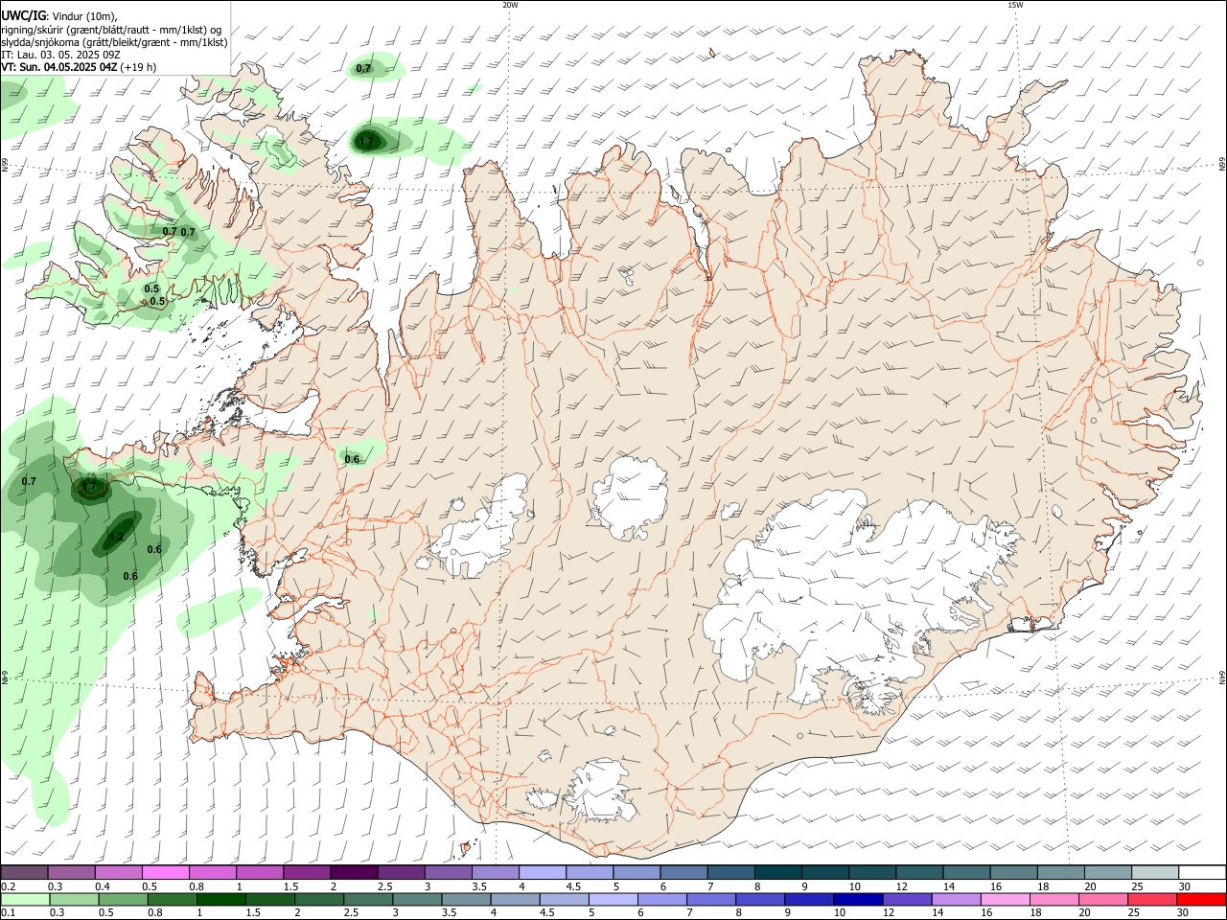Click the '15W' longitude label

(x=1015, y=5)
